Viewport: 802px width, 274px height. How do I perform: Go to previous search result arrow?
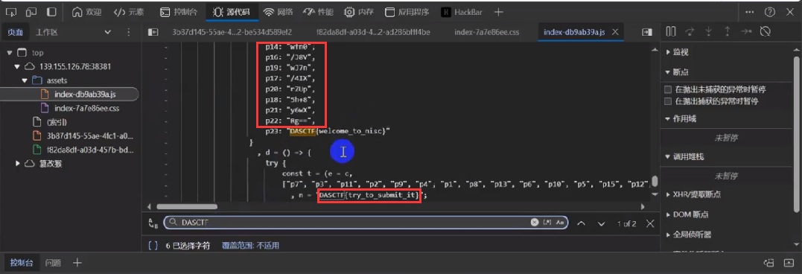pyautogui.click(x=581, y=223)
